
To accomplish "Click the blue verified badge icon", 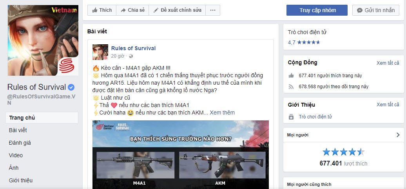I will [x=71, y=87].
